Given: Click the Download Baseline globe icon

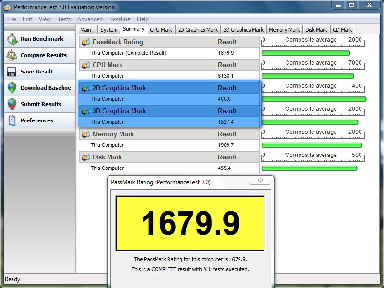Looking at the screenshot, I should (x=12, y=88).
